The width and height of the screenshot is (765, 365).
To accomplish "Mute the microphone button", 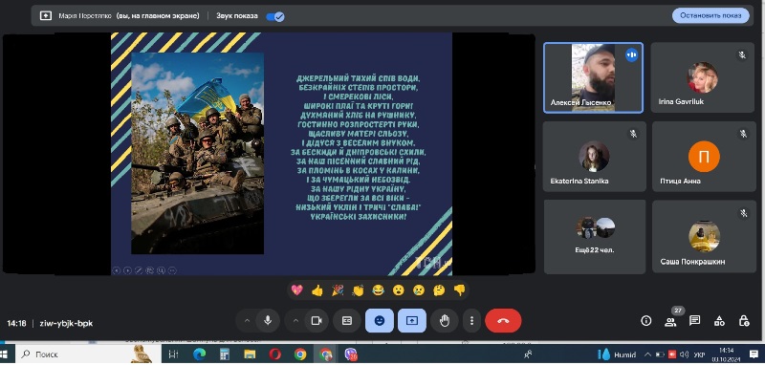I will click(x=268, y=321).
